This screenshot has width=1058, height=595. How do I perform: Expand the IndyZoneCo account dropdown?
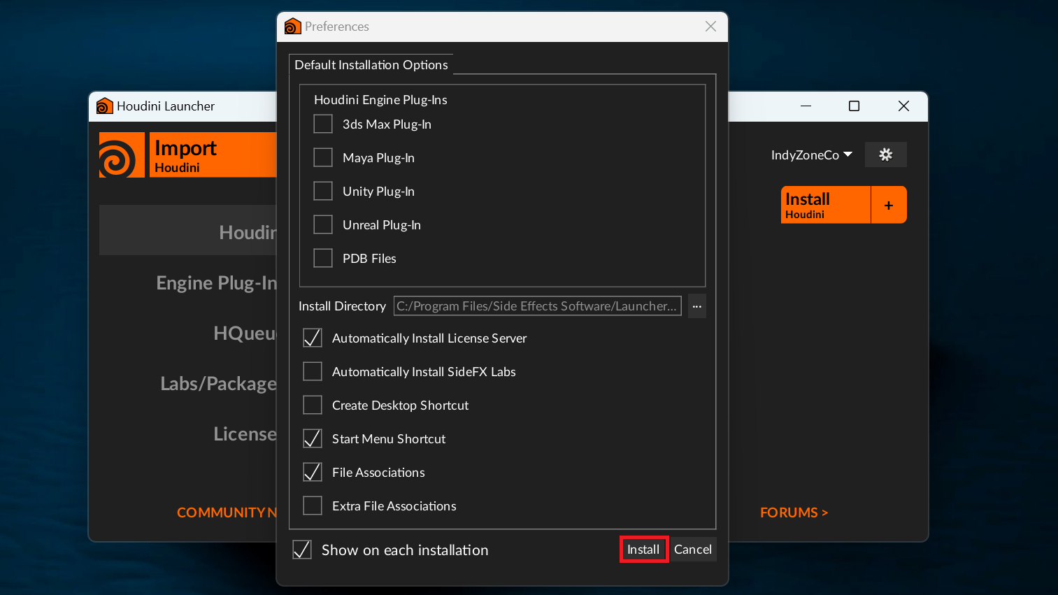pos(812,155)
